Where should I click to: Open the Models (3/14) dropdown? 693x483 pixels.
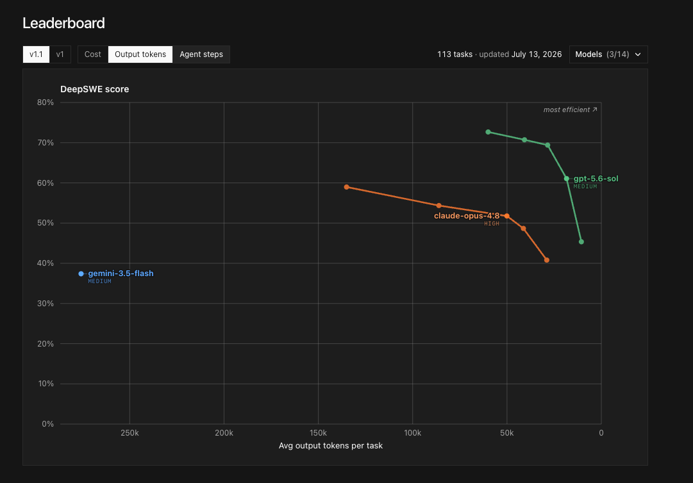(608, 54)
